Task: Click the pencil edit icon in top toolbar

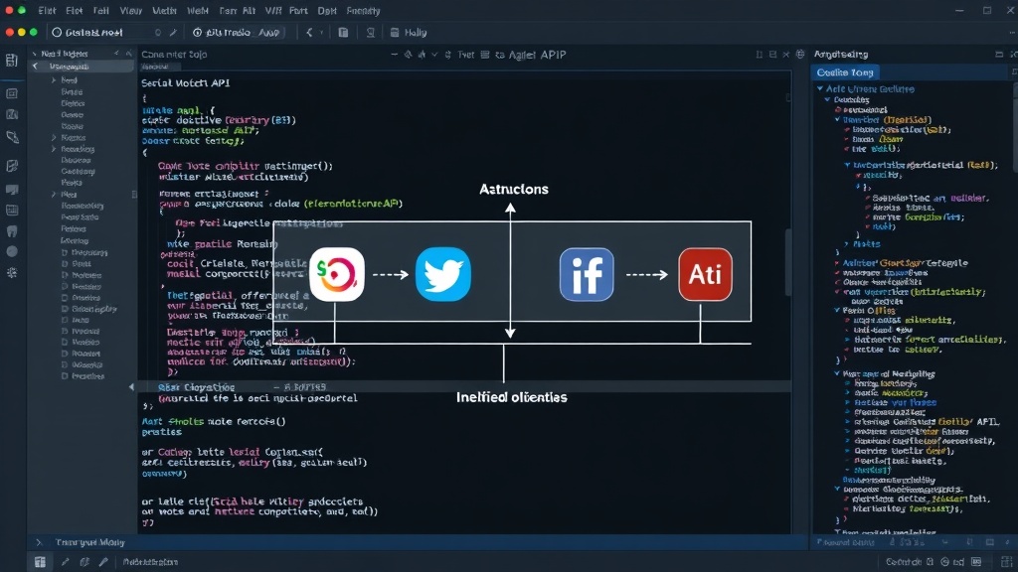Action: [x=173, y=33]
